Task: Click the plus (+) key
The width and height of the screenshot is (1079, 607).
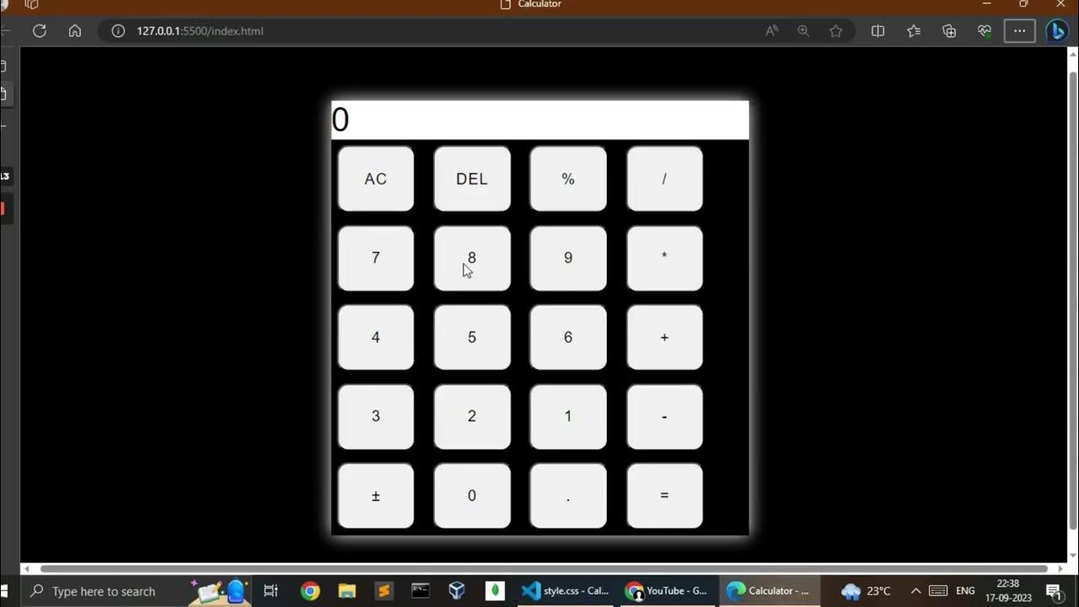Action: click(x=664, y=337)
